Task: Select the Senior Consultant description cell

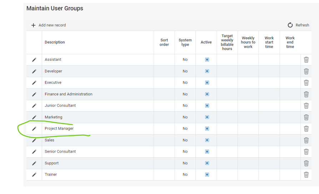Action: point(98,151)
